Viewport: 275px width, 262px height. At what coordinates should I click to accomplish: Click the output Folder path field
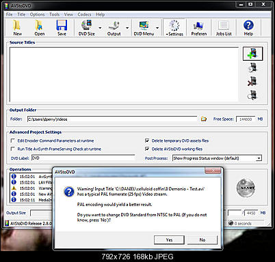(x=112, y=119)
